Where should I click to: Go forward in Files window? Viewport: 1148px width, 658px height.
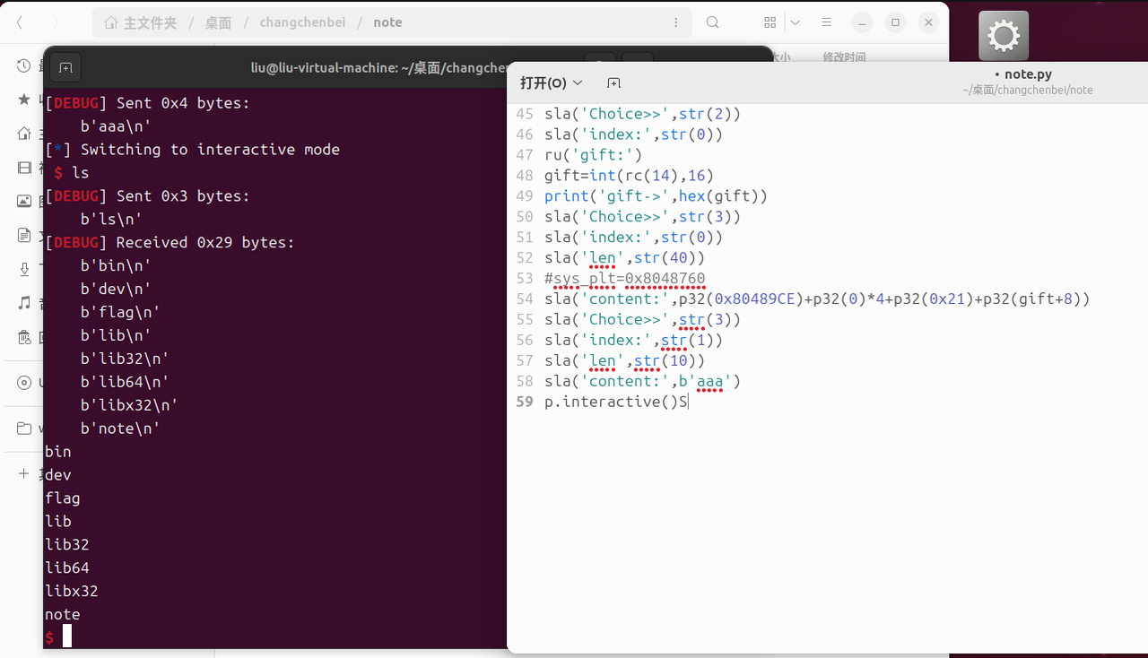56,22
